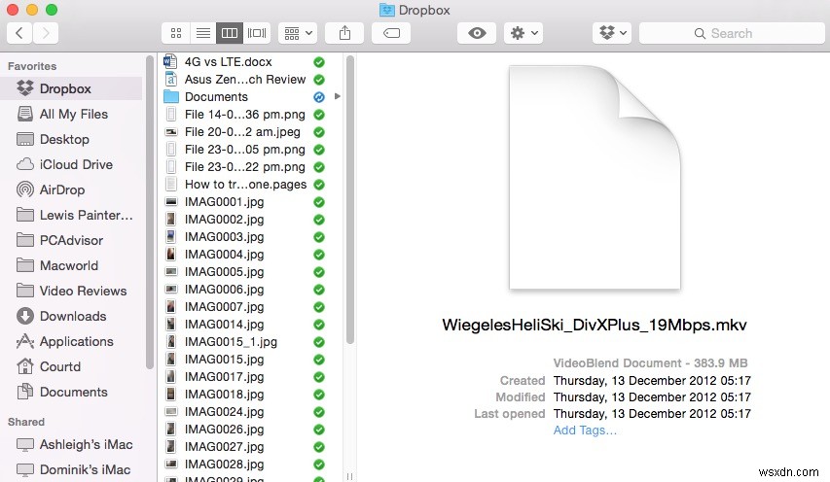Open Applications in the sidebar
The height and width of the screenshot is (482, 830).
[x=71, y=341]
